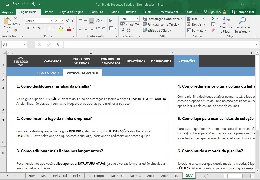Open PASSO A PASSO sub-tab
260x180 pixels.
coord(48,73)
